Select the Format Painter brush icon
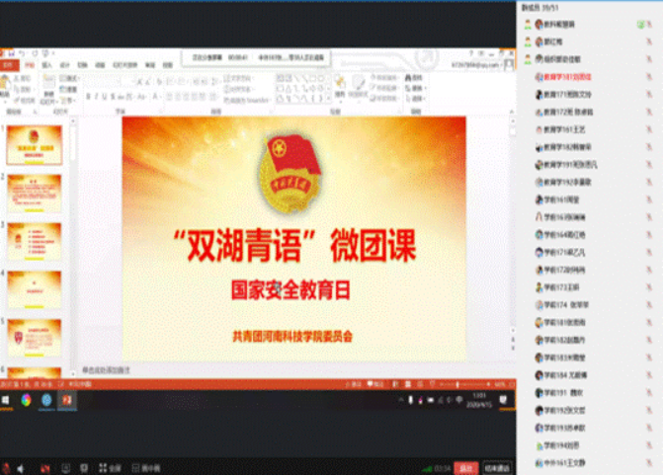 (17, 101)
